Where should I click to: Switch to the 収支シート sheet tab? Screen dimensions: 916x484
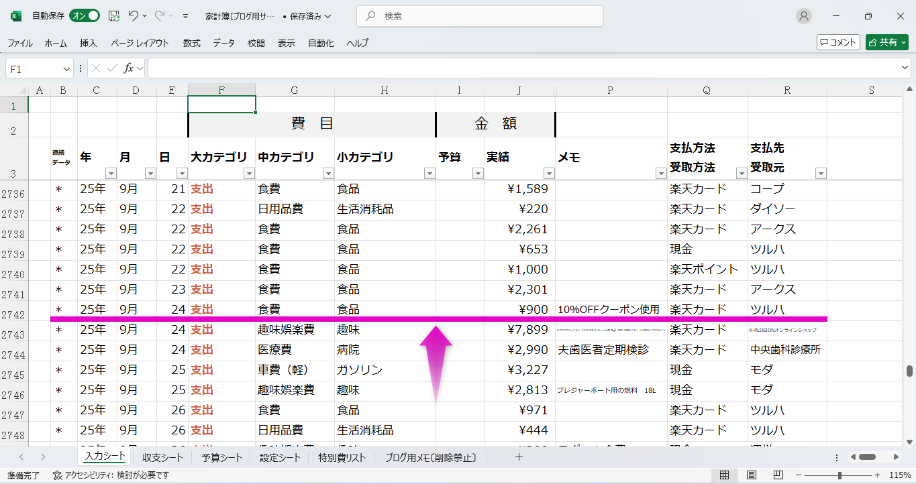(162, 458)
